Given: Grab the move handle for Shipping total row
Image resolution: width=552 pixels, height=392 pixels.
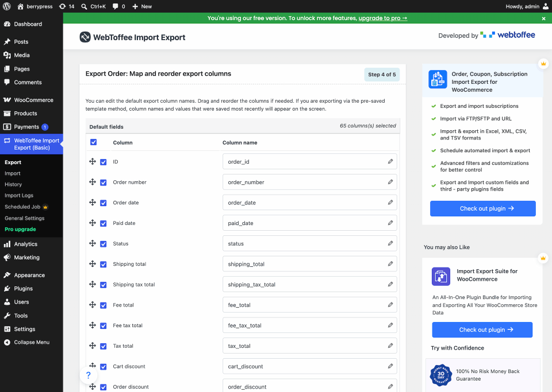Looking at the screenshot, I should coord(93,263).
